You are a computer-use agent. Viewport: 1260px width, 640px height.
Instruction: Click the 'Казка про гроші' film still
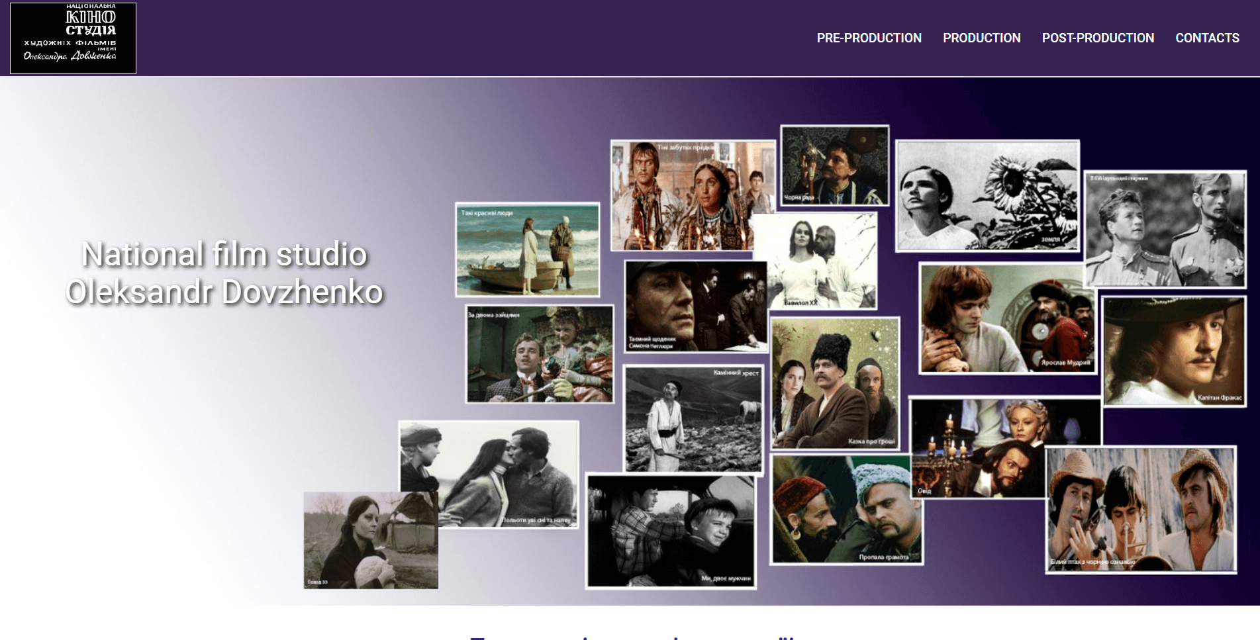click(835, 383)
